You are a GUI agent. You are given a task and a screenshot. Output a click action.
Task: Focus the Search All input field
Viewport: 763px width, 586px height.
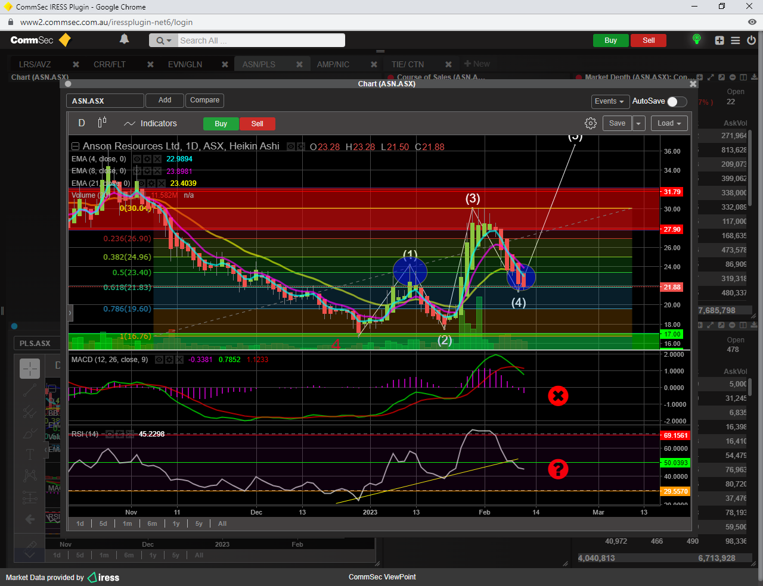coord(261,40)
